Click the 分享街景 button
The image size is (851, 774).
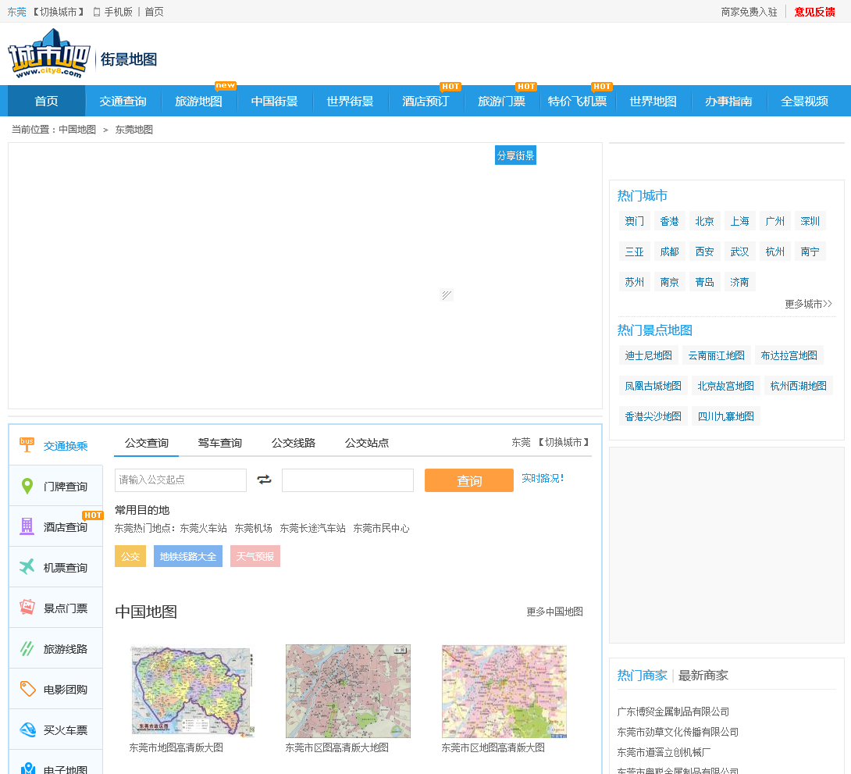click(x=515, y=155)
